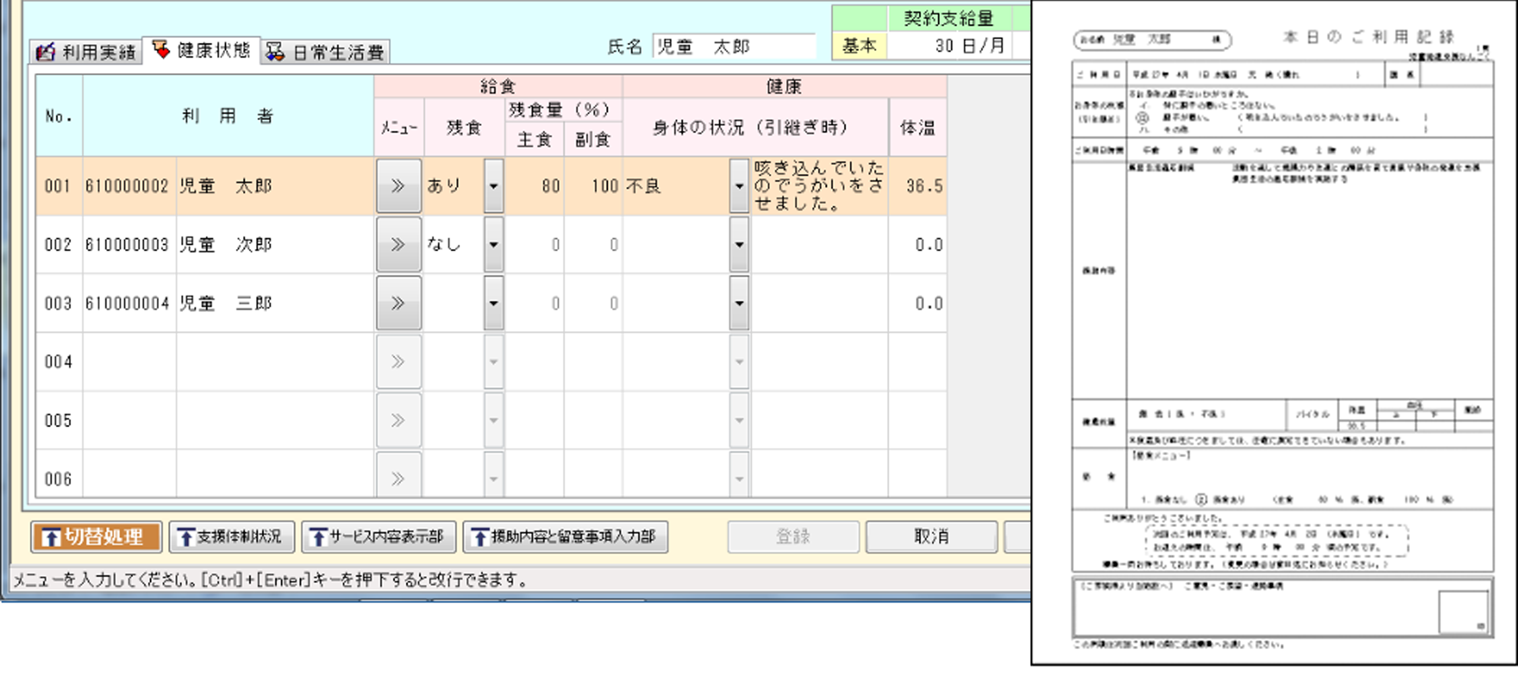Click the 切替処理 arrow button

coord(97,536)
